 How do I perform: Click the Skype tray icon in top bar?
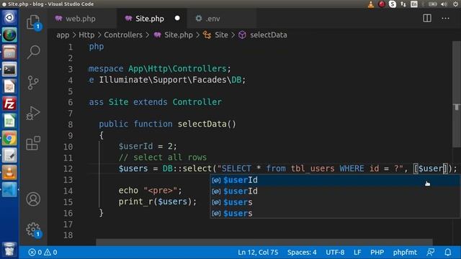pos(393,4)
